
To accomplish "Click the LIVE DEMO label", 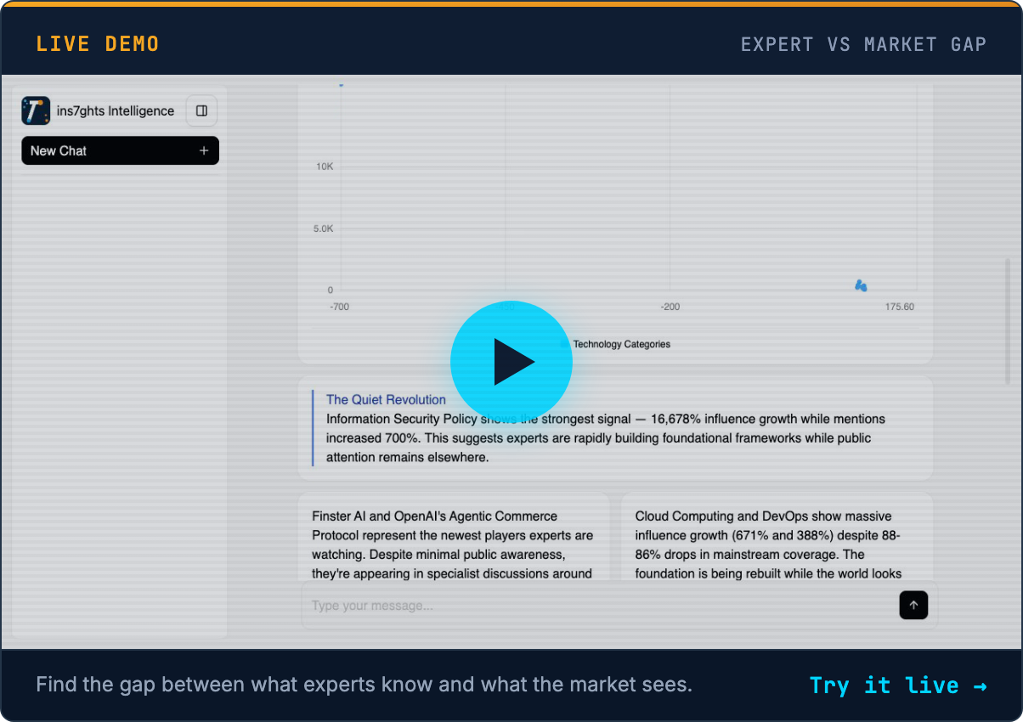I will coord(98,44).
